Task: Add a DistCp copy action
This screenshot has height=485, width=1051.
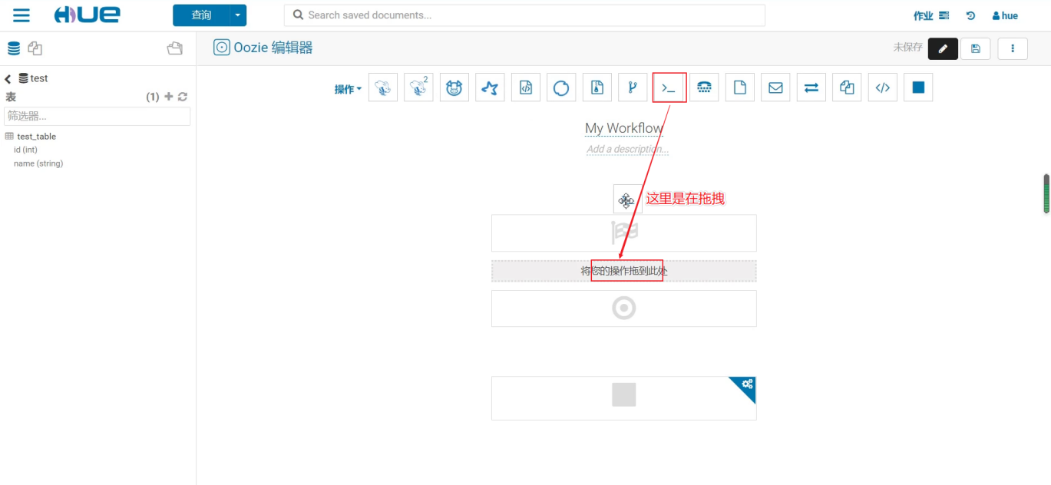Action: pos(847,87)
